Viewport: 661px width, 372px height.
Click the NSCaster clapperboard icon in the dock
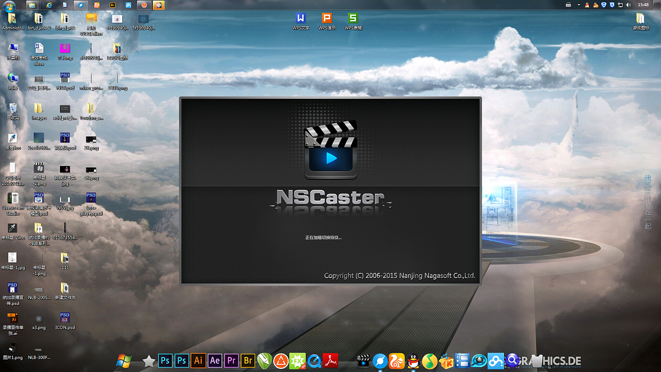click(364, 361)
